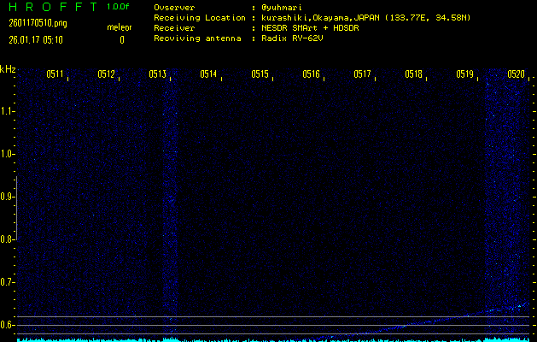Select the 0520 time tick label
Viewport: 537px width, 342px height.
(x=516, y=74)
